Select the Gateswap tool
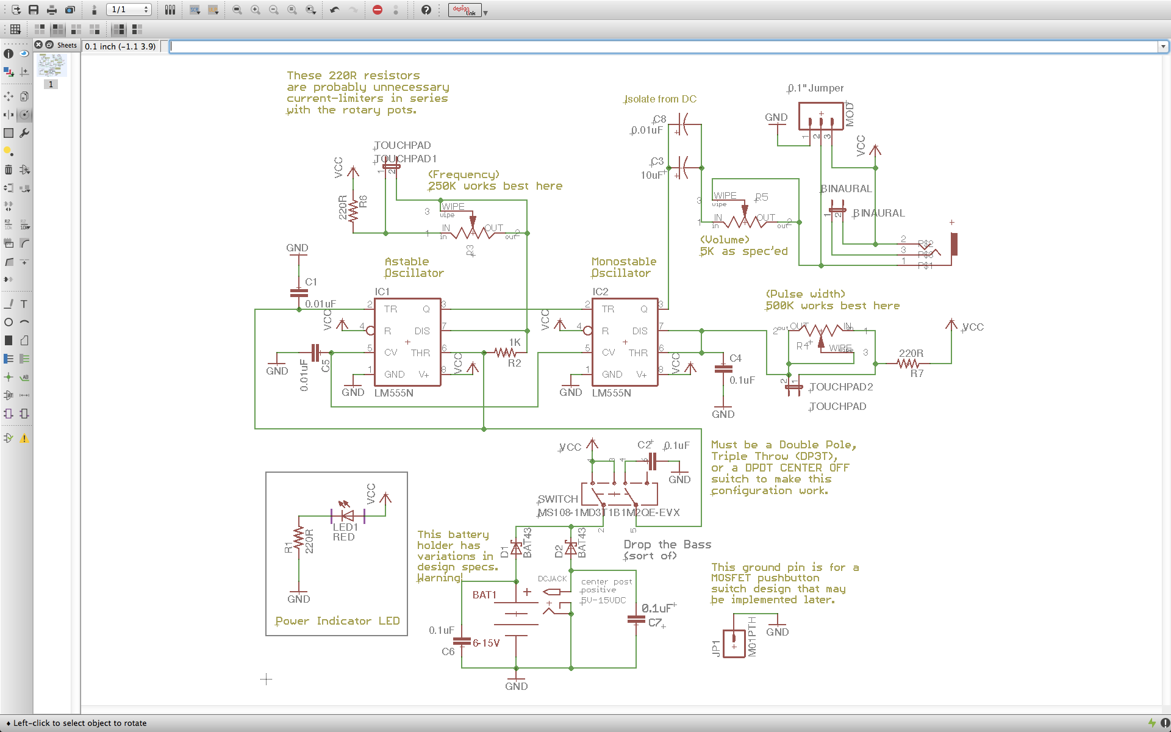 (9, 206)
